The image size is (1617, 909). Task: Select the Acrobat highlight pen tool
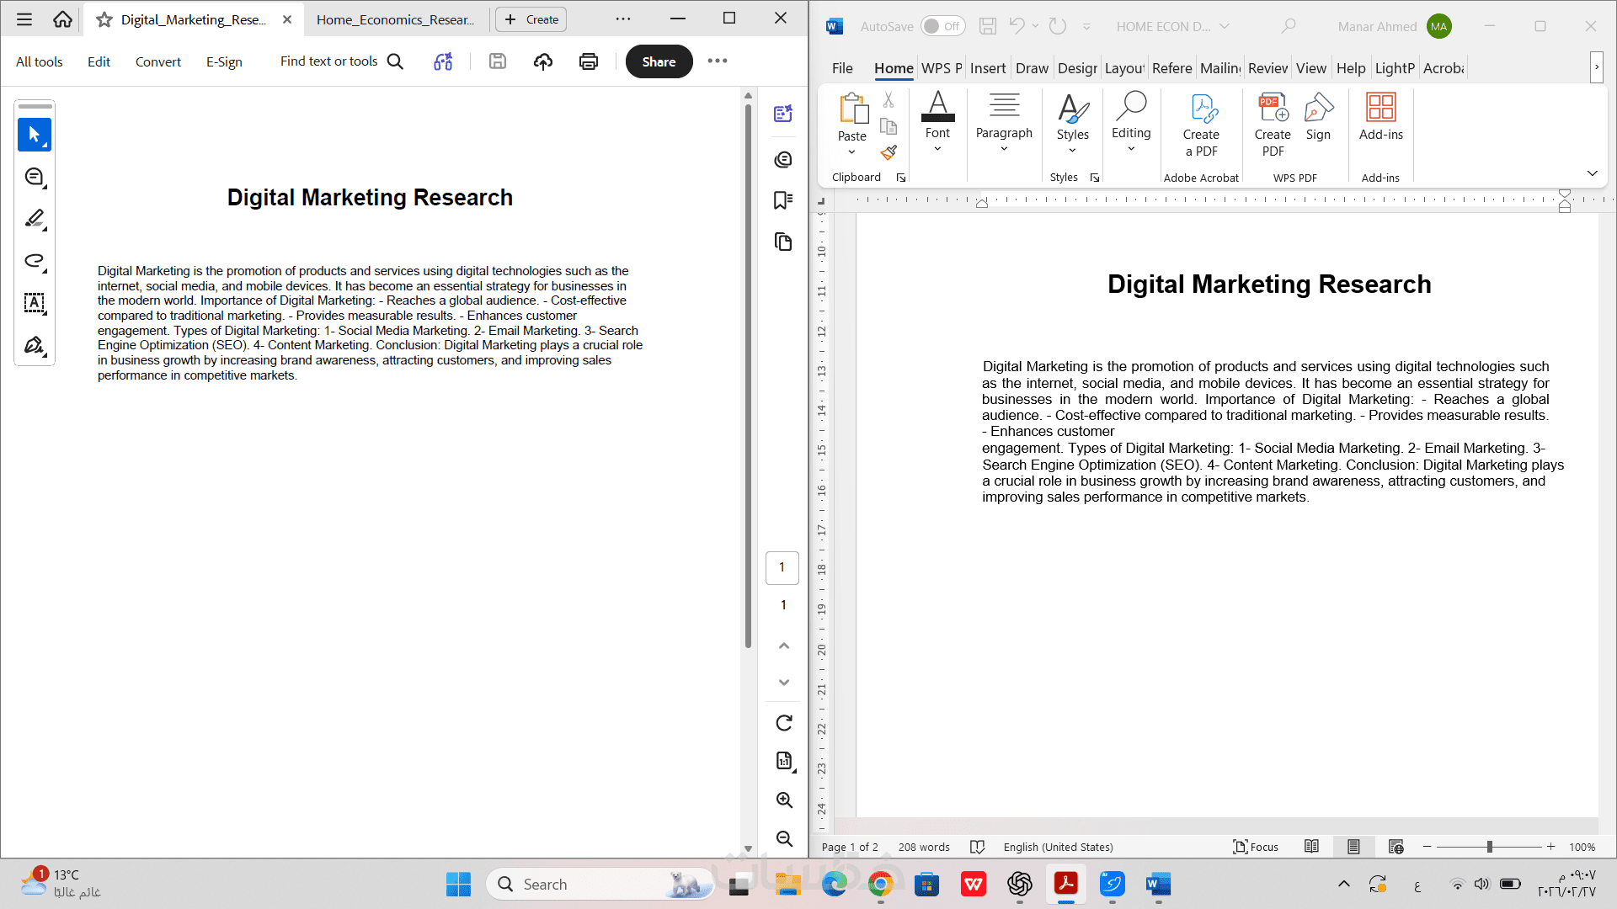coord(35,219)
